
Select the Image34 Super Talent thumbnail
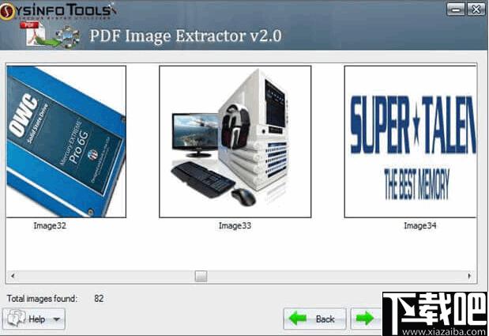[411, 142]
